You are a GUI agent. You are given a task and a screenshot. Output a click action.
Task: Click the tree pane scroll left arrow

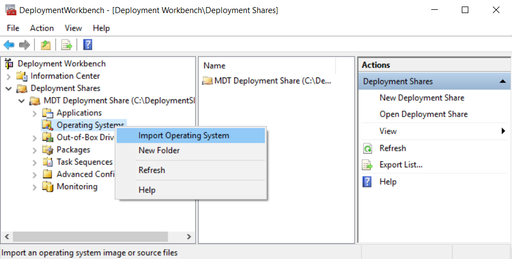point(7,237)
